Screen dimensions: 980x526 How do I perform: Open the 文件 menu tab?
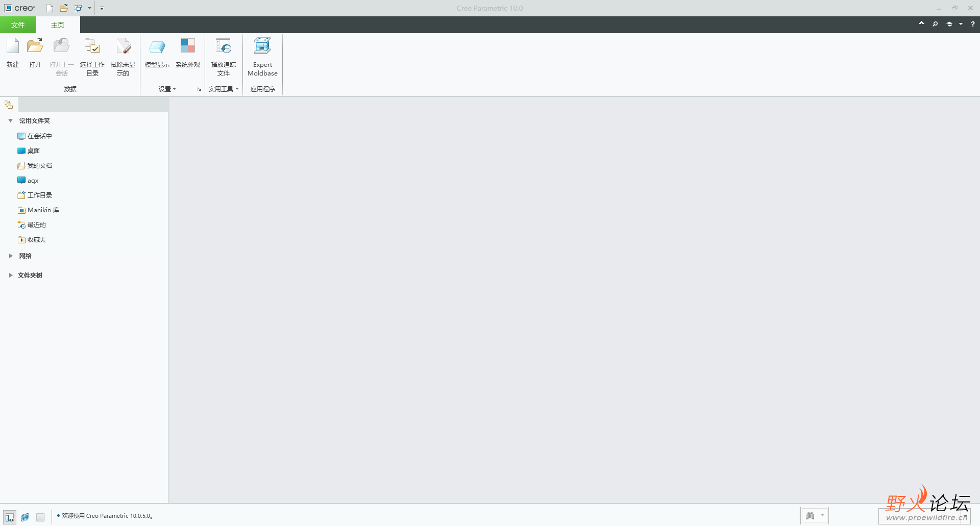click(x=18, y=25)
